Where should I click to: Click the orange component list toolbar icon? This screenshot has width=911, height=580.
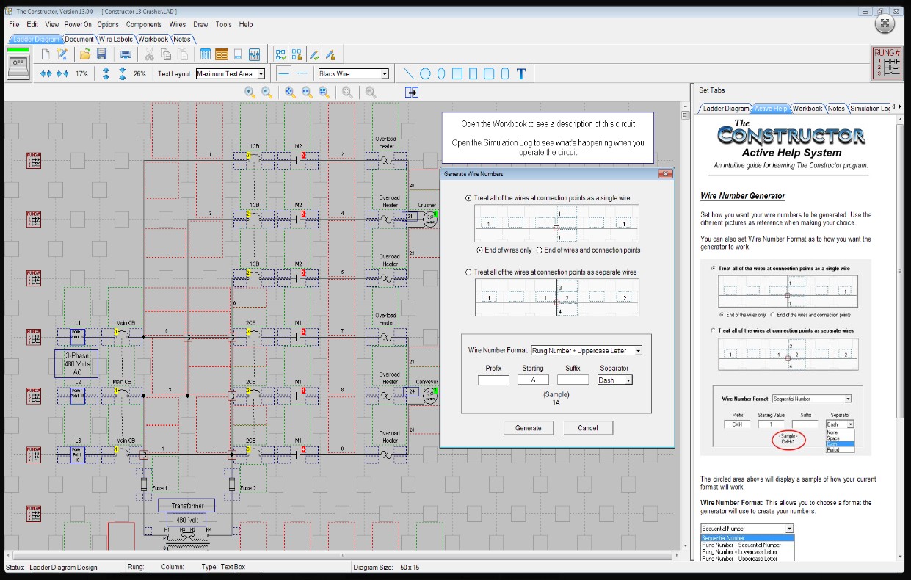pos(222,54)
